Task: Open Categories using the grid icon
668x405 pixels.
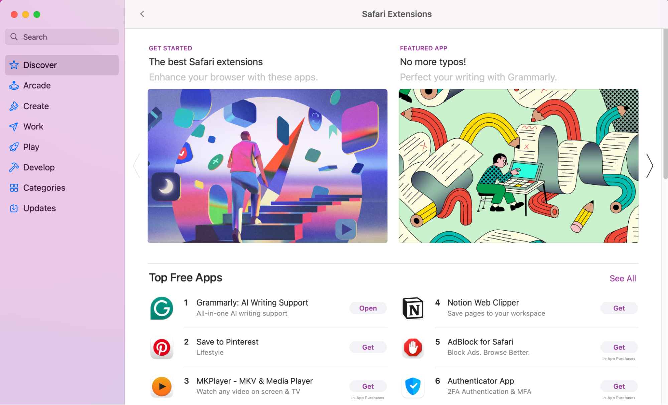Action: pos(14,188)
